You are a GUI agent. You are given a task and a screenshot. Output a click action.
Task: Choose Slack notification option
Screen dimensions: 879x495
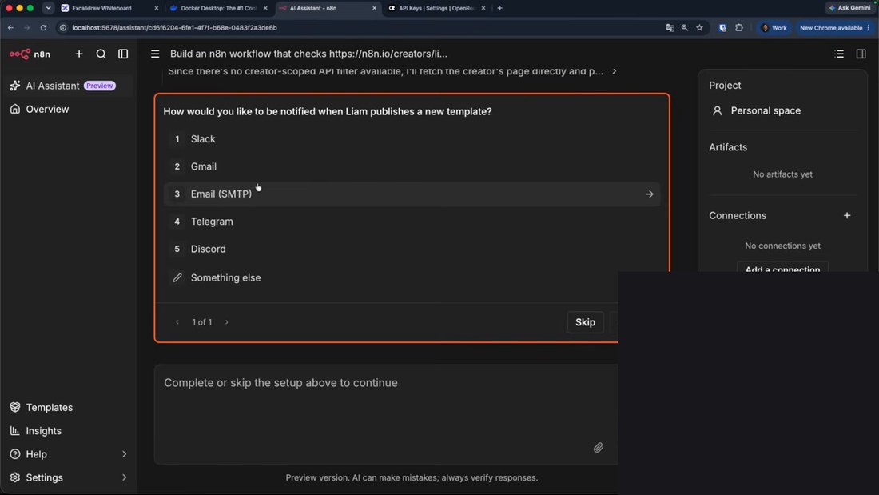412,138
